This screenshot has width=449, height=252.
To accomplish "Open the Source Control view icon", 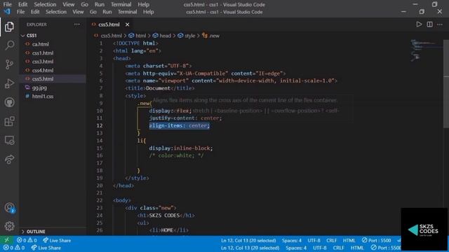I will point(9,64).
